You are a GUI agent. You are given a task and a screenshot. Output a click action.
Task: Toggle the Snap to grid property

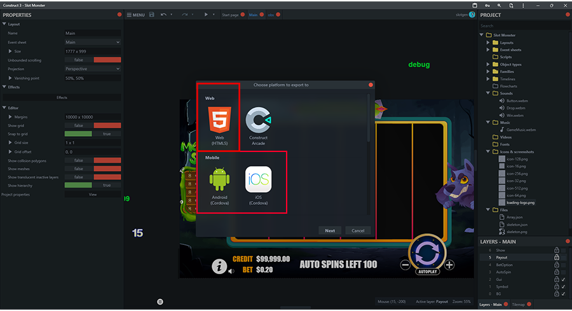coord(93,134)
